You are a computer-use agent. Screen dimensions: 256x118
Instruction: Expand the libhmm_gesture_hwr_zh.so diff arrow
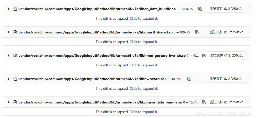9,55
